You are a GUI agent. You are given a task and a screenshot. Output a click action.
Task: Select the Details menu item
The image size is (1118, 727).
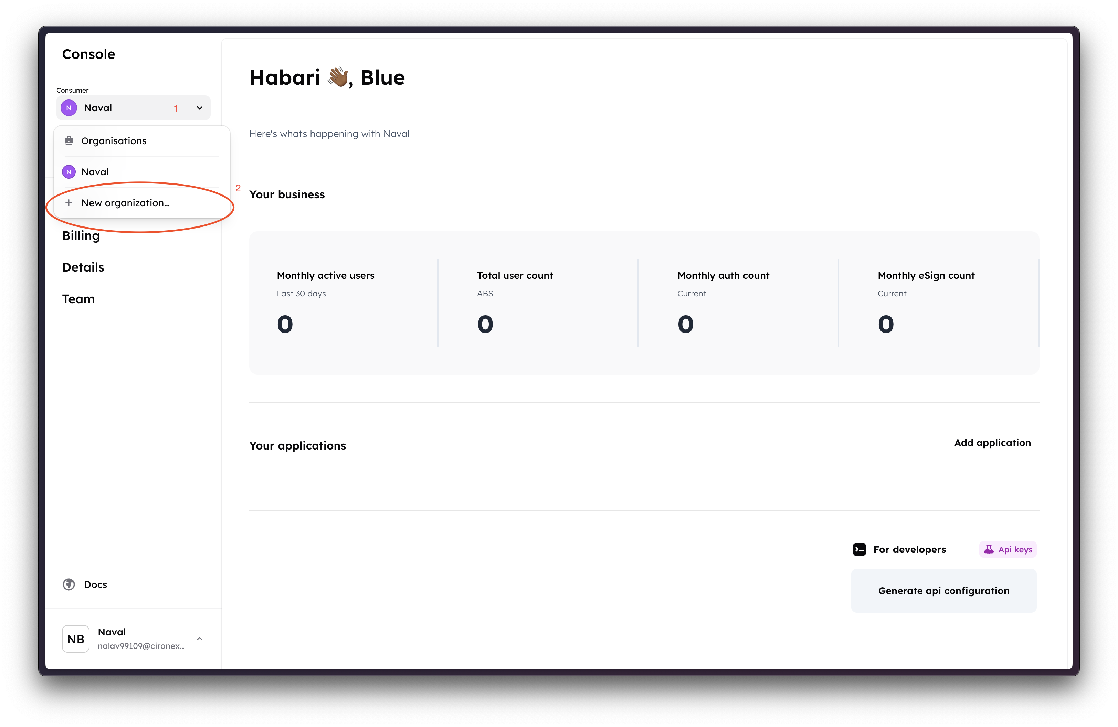[x=83, y=266]
